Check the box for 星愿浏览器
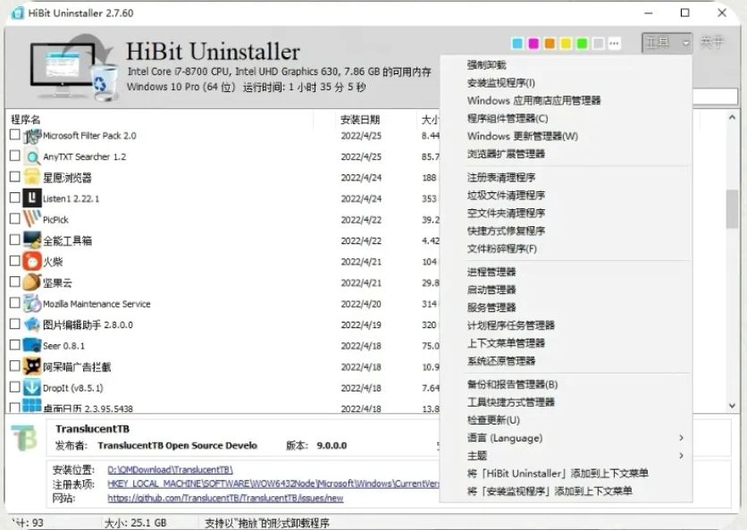Screen dimensions: 747x530 pos(15,177)
